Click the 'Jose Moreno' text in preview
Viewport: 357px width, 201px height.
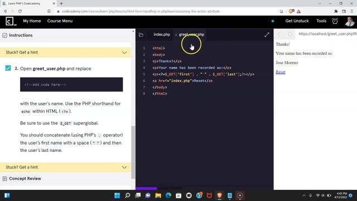coord(287,63)
